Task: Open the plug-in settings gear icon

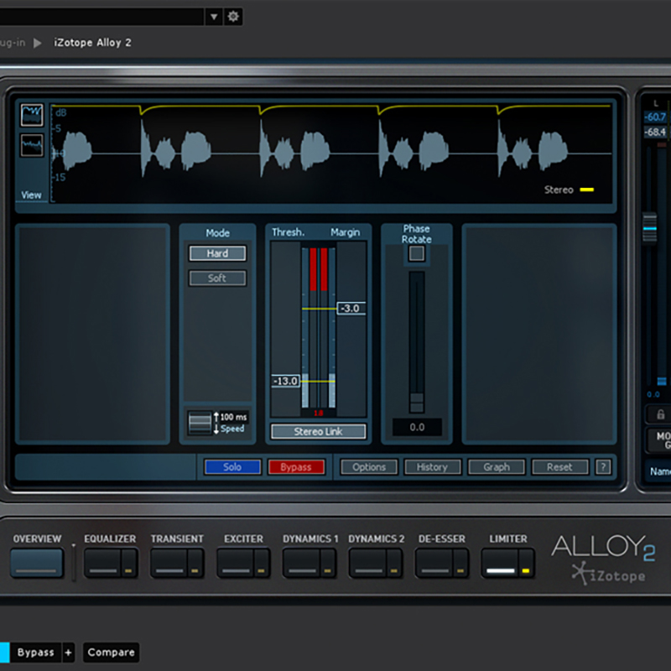Action: pyautogui.click(x=233, y=17)
